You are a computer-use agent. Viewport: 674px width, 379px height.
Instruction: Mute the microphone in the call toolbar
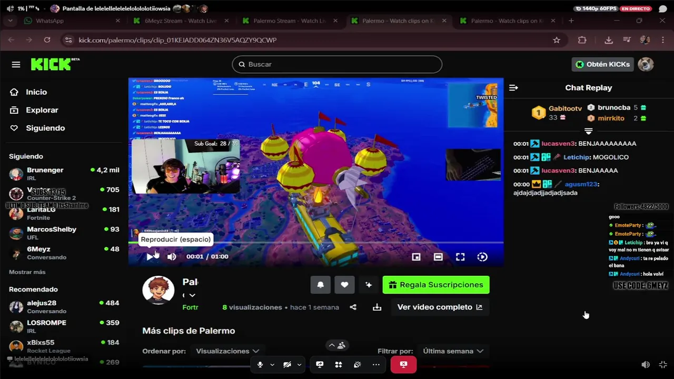point(260,364)
